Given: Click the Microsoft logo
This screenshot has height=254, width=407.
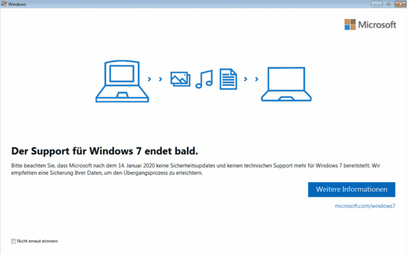Looking at the screenshot, I should pos(370,25).
